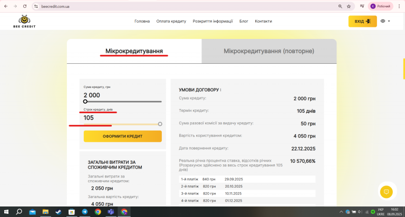
Task: Click the volume icon in system tray
Action: 360,212
